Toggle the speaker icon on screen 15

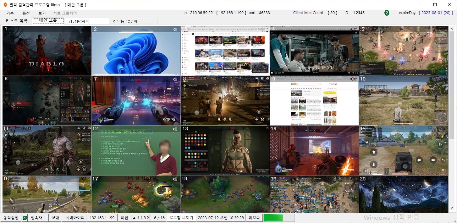point(443,129)
